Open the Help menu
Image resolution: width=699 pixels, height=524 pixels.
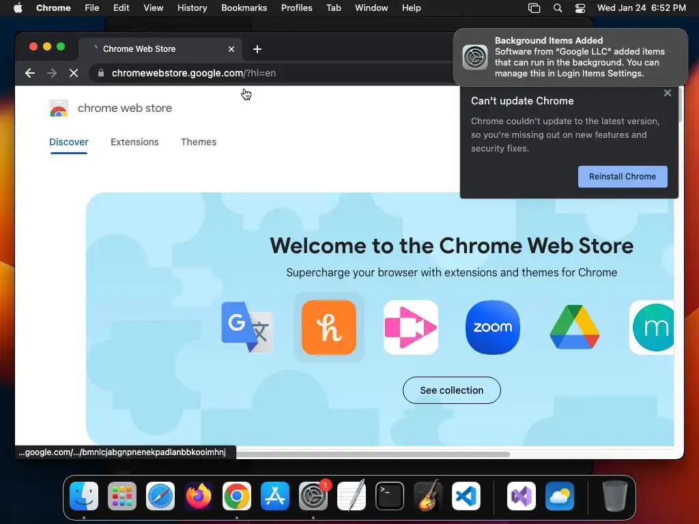tap(411, 8)
